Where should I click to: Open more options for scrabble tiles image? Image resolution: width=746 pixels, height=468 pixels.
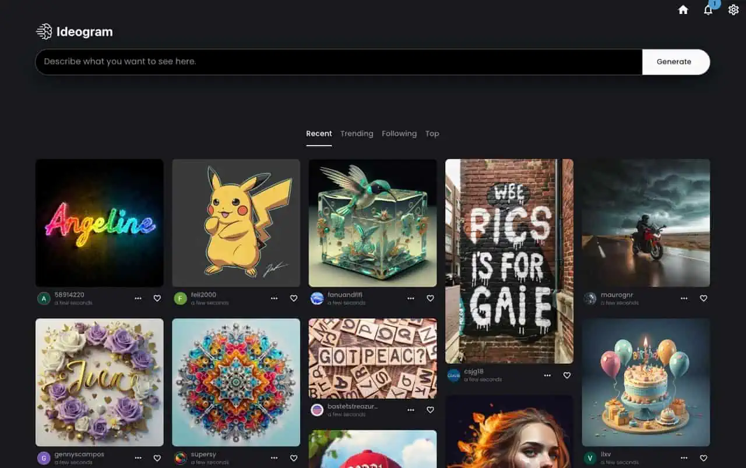pos(411,410)
